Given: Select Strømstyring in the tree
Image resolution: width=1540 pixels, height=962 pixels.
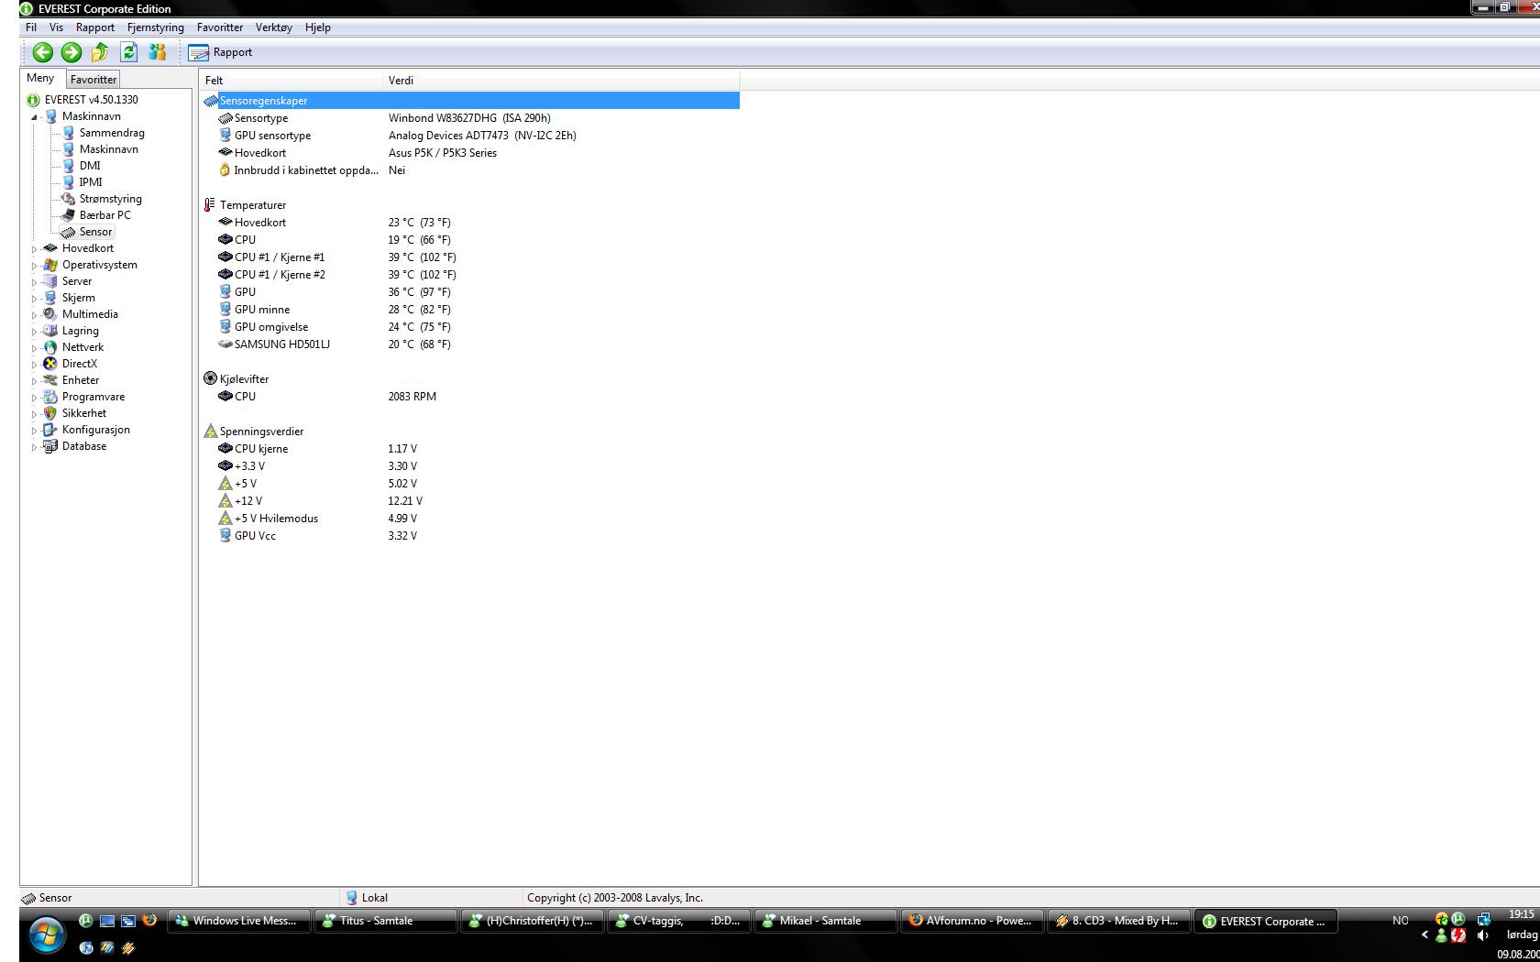Looking at the screenshot, I should click(110, 199).
